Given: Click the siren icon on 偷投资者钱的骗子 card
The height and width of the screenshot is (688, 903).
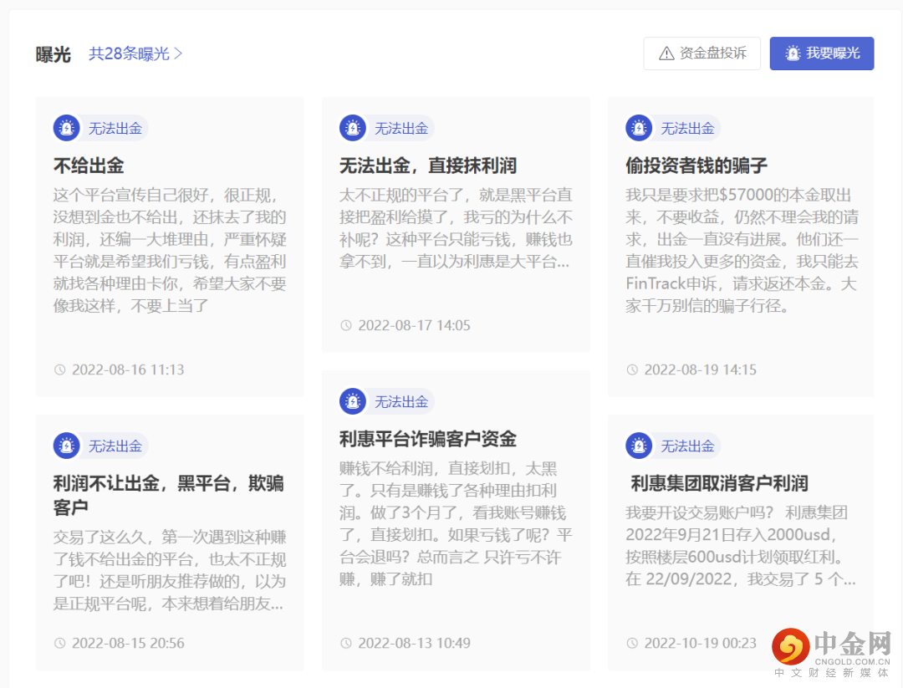Looking at the screenshot, I should coord(640,128).
